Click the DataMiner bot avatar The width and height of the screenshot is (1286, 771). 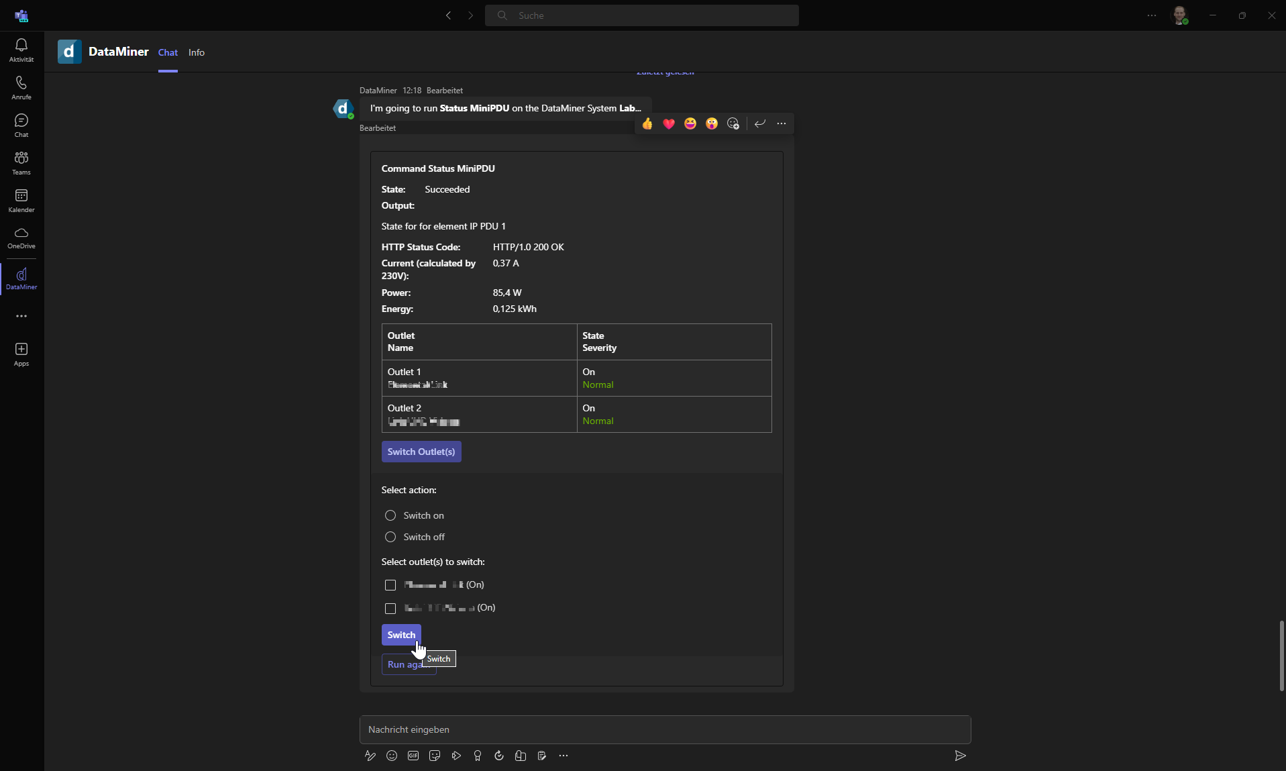pos(343,108)
